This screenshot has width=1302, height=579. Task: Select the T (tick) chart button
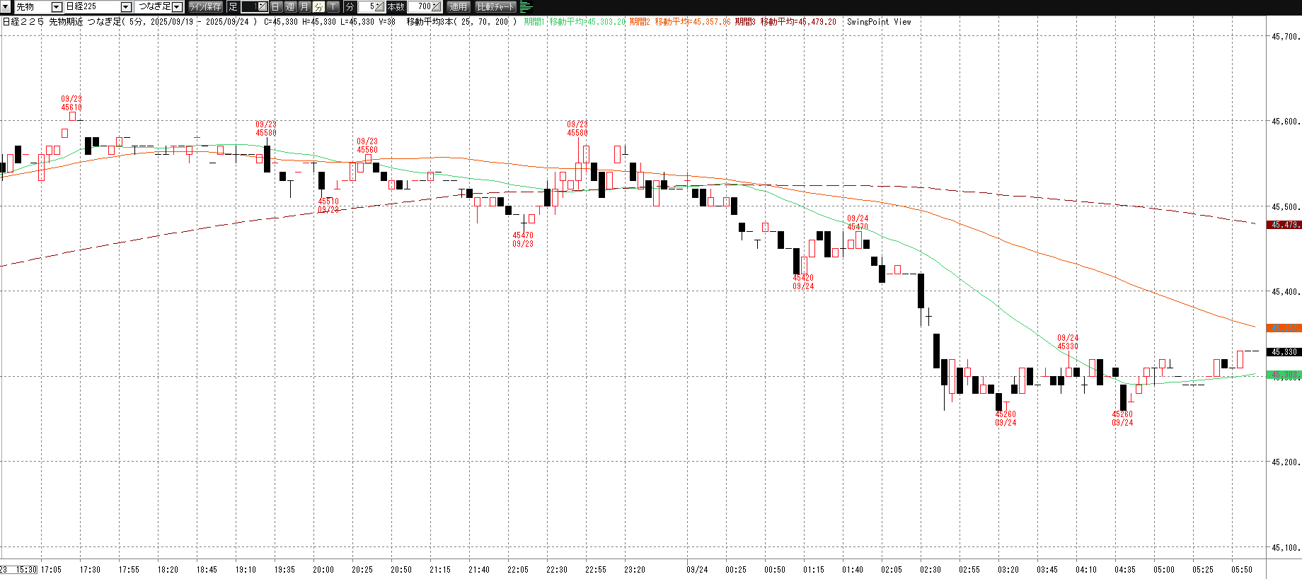[x=333, y=6]
